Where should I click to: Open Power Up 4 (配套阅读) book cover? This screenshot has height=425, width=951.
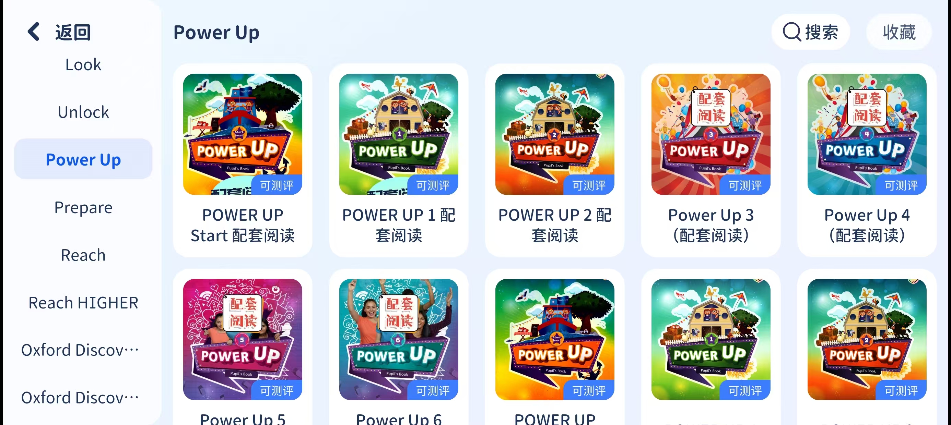(x=867, y=134)
